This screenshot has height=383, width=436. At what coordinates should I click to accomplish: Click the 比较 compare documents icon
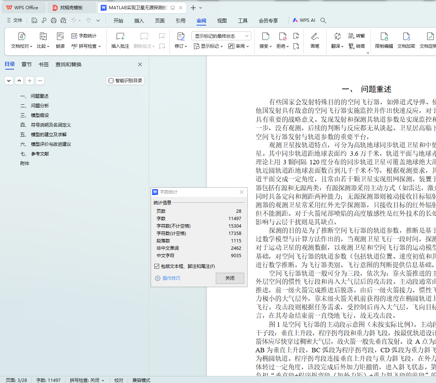point(43,36)
